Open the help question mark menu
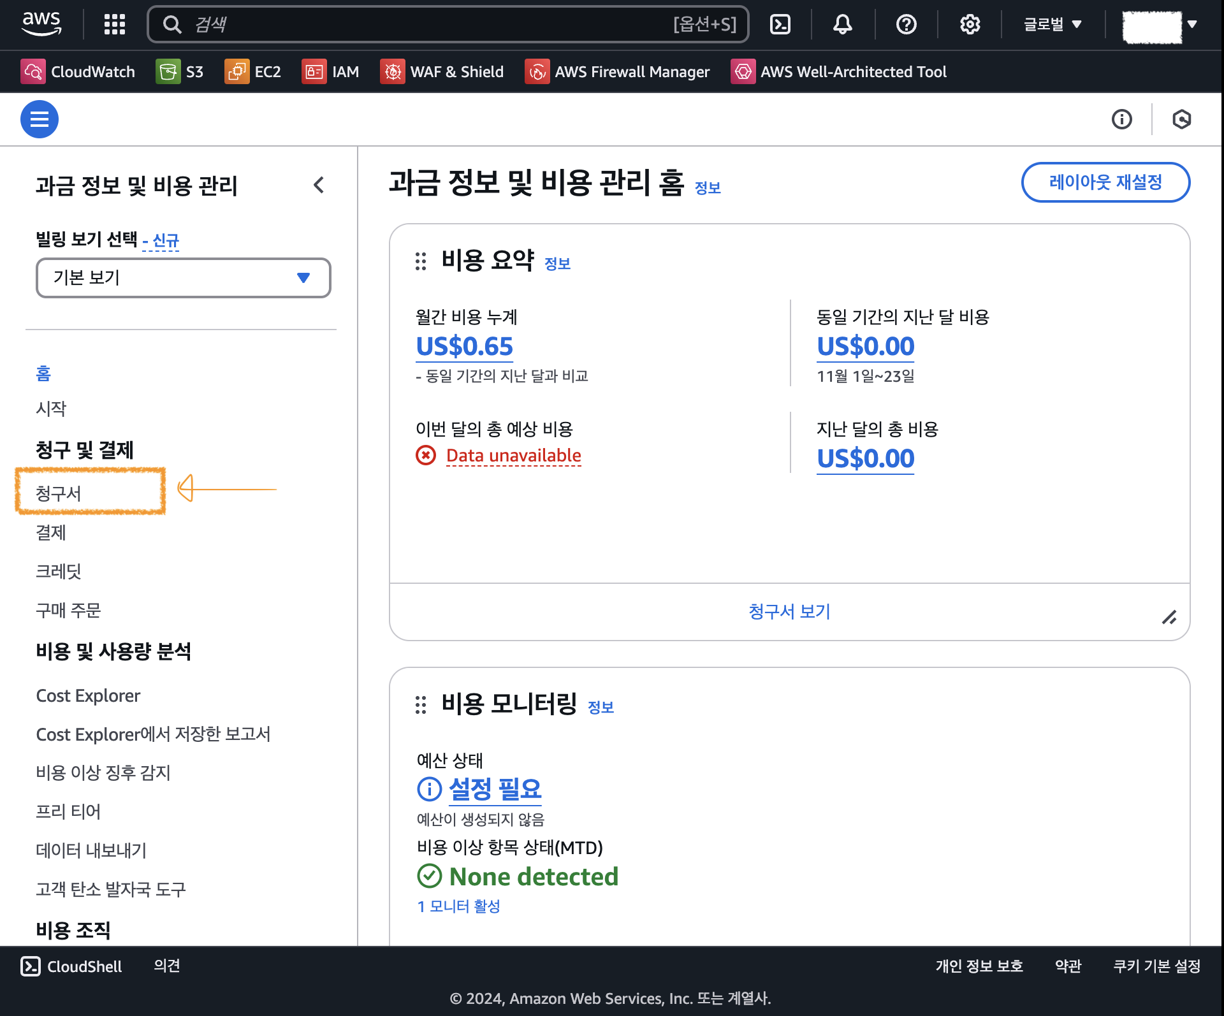 point(906,24)
